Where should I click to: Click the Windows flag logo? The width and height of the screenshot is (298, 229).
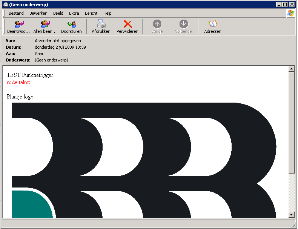point(291,13)
